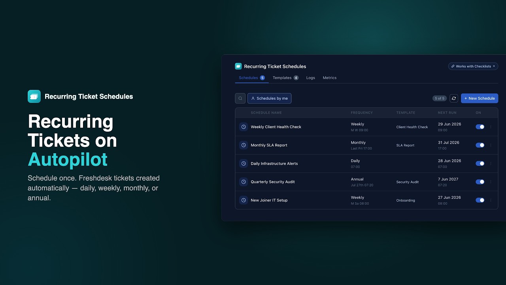This screenshot has height=285, width=506.
Task: Open the Weekly Client Health Check schedule name
Action: (x=276, y=127)
